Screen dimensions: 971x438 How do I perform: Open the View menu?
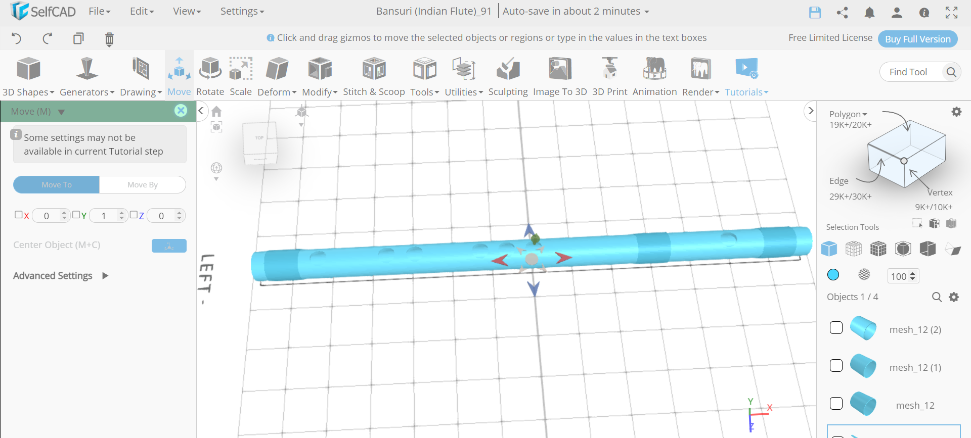(x=187, y=11)
